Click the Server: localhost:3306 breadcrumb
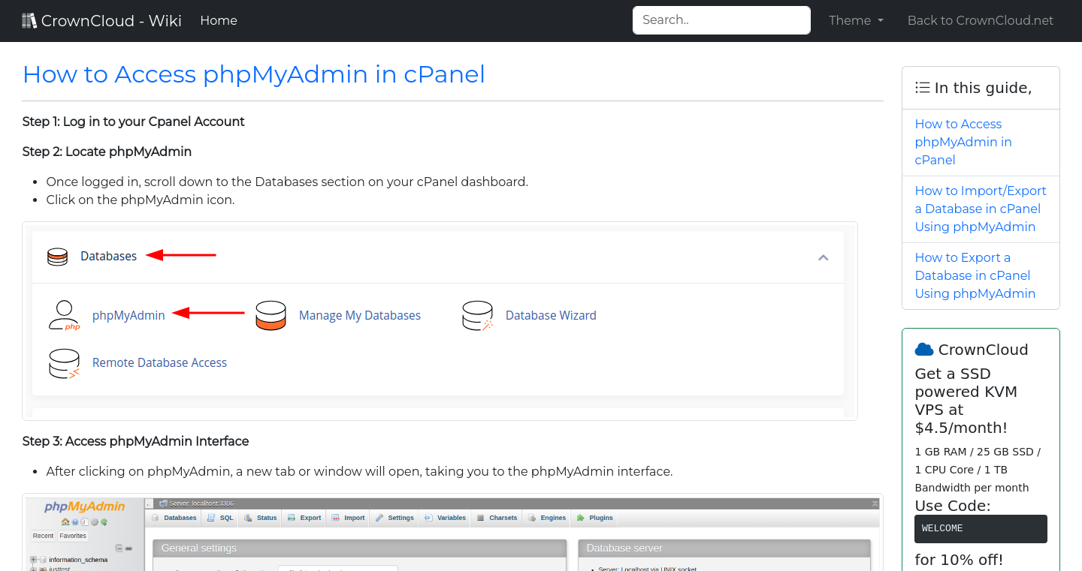 [196, 503]
